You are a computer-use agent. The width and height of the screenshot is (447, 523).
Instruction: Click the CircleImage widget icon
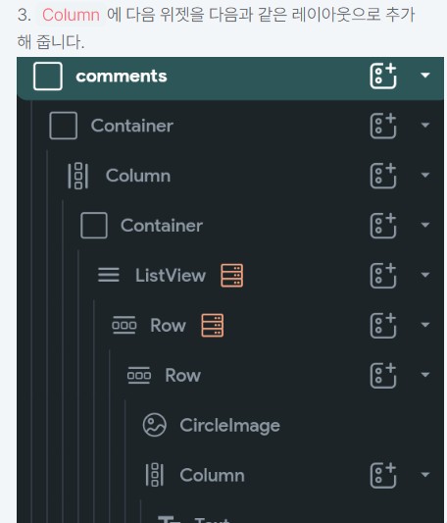click(x=154, y=425)
